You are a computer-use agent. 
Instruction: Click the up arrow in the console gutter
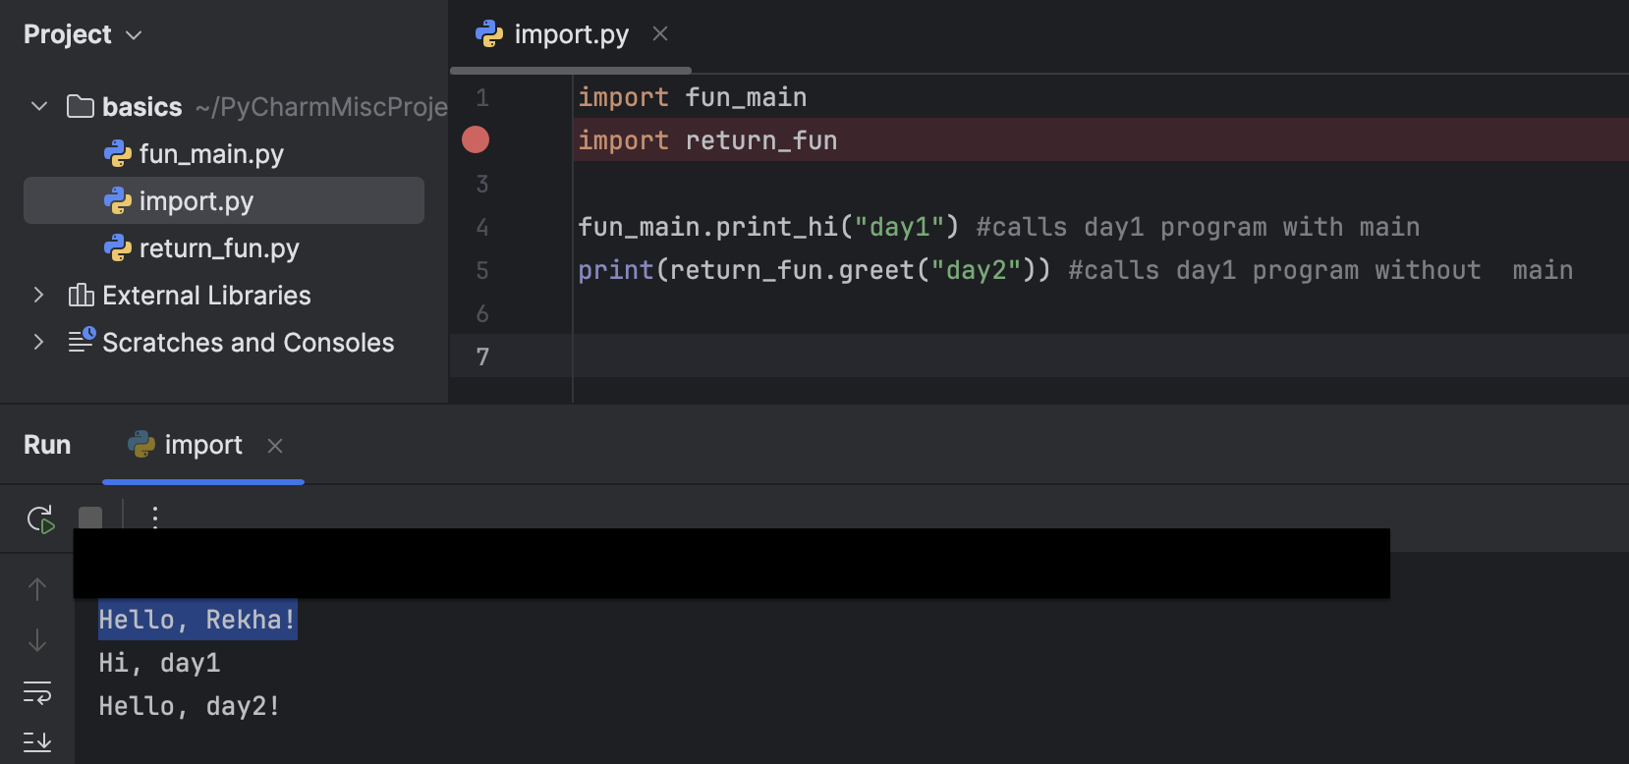point(37,589)
